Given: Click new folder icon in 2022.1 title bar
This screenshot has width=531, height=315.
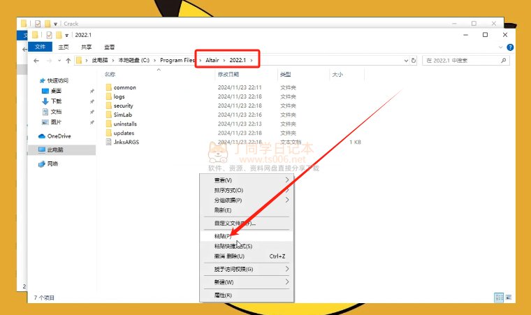Looking at the screenshot, I should (x=59, y=35).
